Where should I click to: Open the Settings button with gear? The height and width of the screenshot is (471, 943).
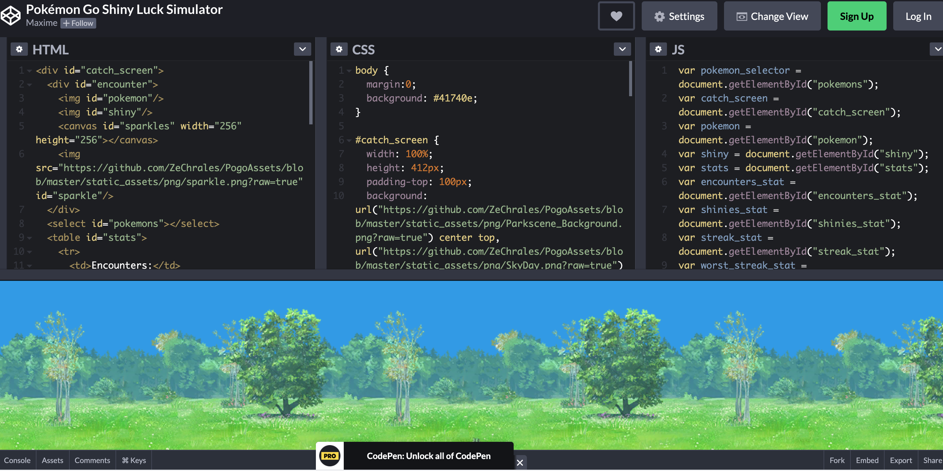(x=679, y=16)
